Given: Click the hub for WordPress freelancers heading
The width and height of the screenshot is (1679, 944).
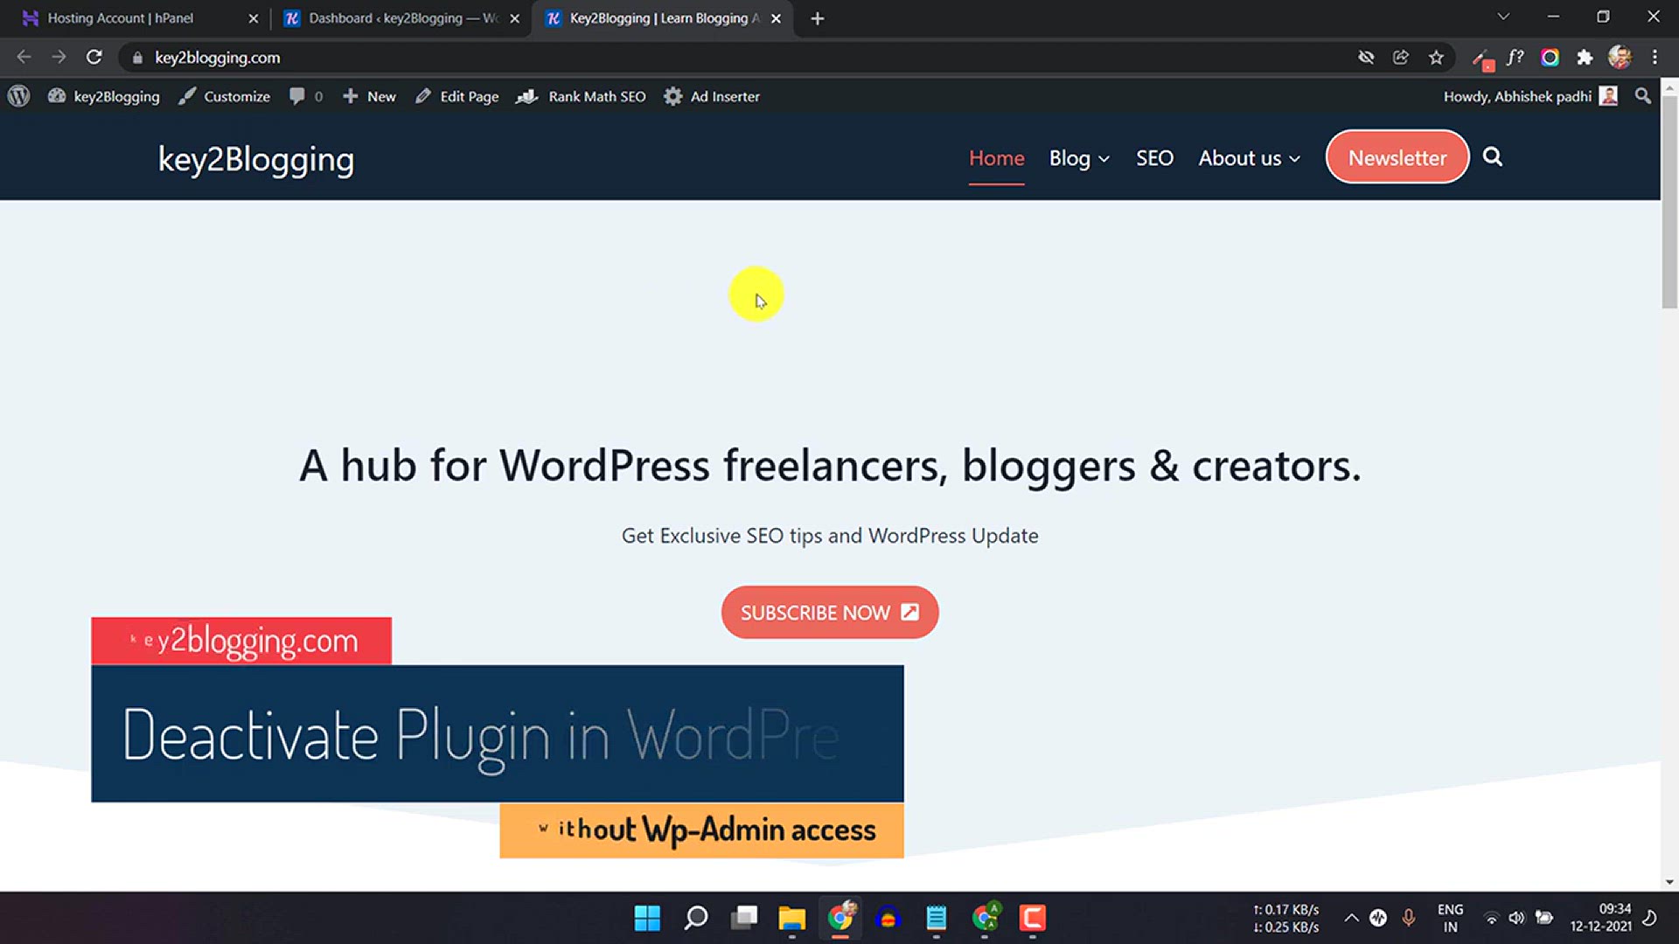Looking at the screenshot, I should point(830,465).
